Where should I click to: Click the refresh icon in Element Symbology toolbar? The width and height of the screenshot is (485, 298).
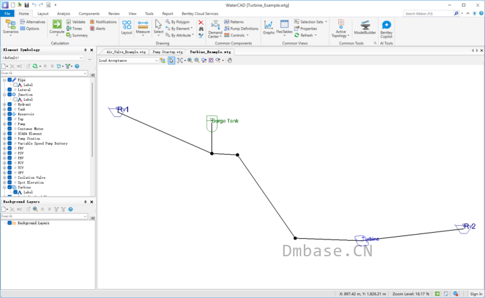click(35, 66)
